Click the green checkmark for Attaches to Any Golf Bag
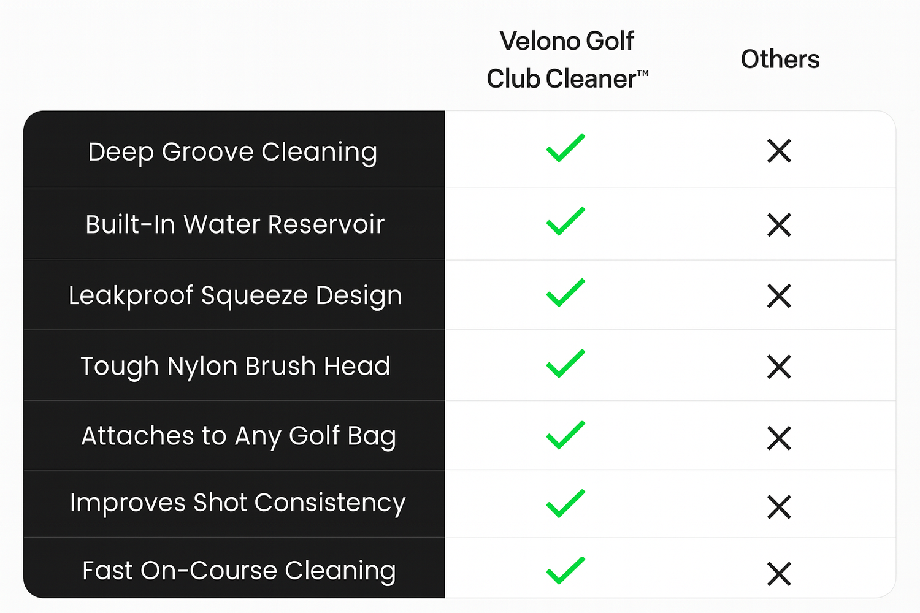The width and height of the screenshot is (920, 613). point(565,435)
